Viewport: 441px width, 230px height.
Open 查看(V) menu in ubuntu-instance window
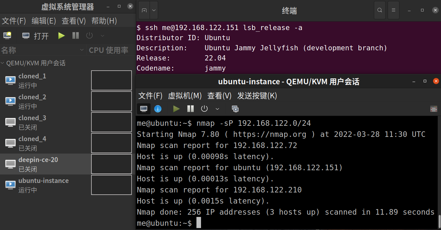point(219,96)
